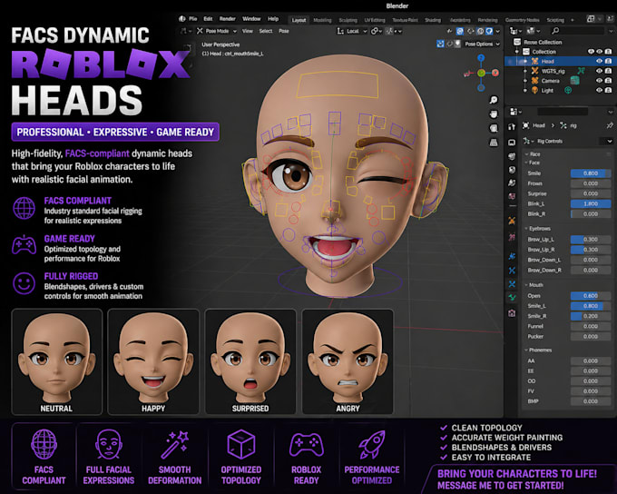Image resolution: width=617 pixels, height=494 pixels.
Task: Open the Output properties tab icon
Action: click(x=512, y=156)
